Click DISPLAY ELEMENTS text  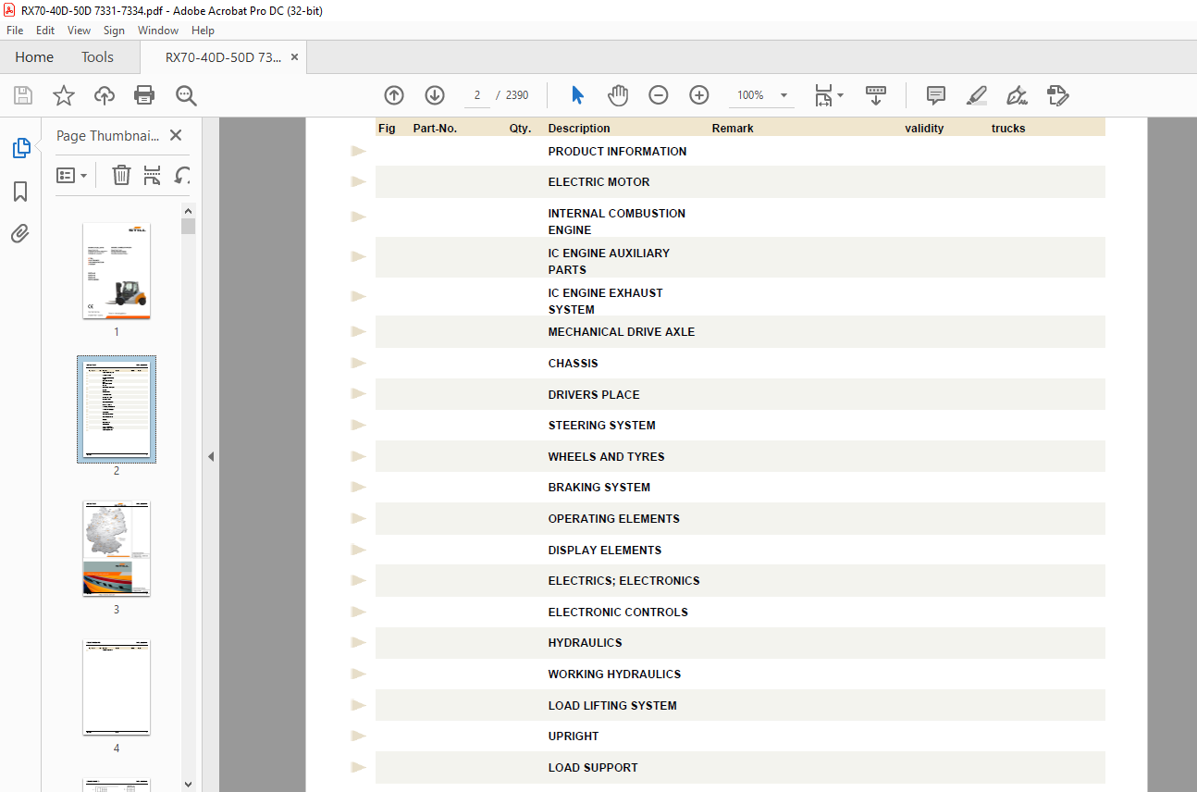[604, 550]
